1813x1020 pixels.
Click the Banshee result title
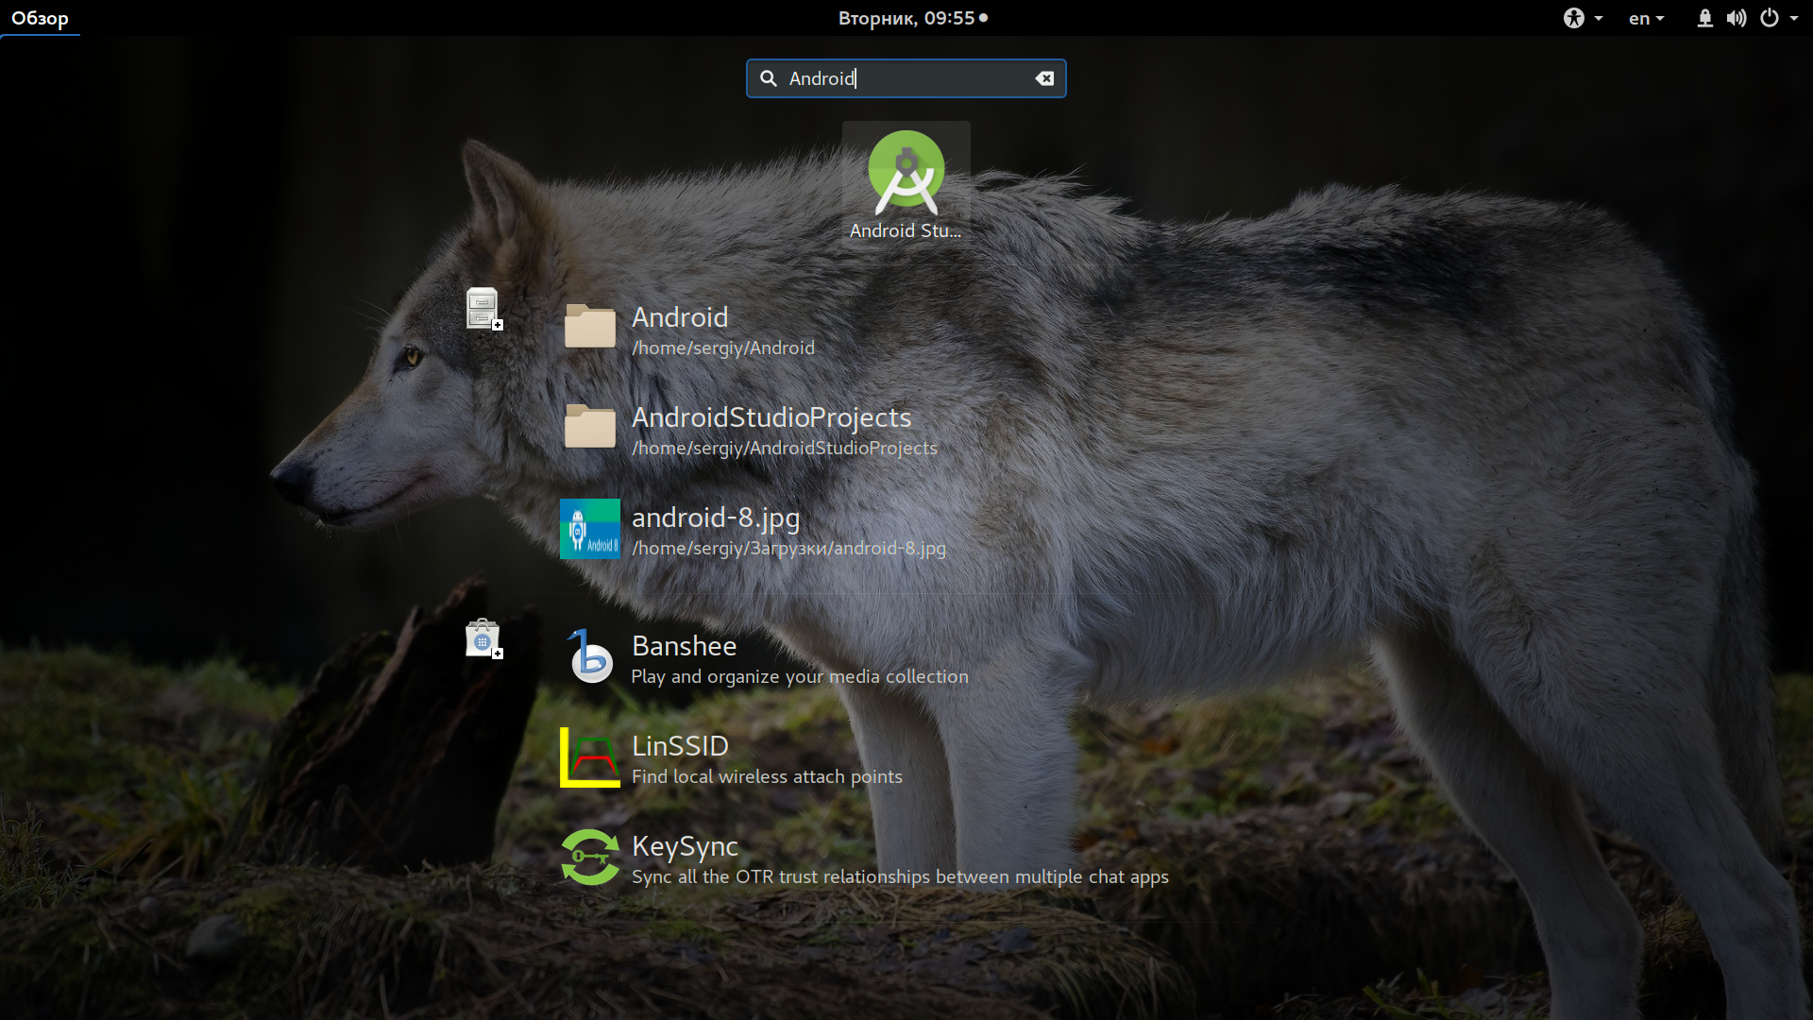click(684, 646)
